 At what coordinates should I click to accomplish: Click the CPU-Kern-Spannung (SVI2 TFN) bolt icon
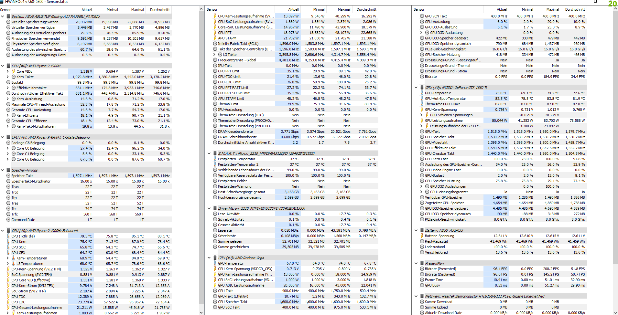coord(8,269)
